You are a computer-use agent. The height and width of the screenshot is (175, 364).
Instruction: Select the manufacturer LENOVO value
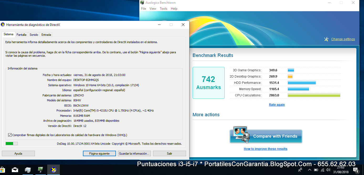click(x=78, y=95)
